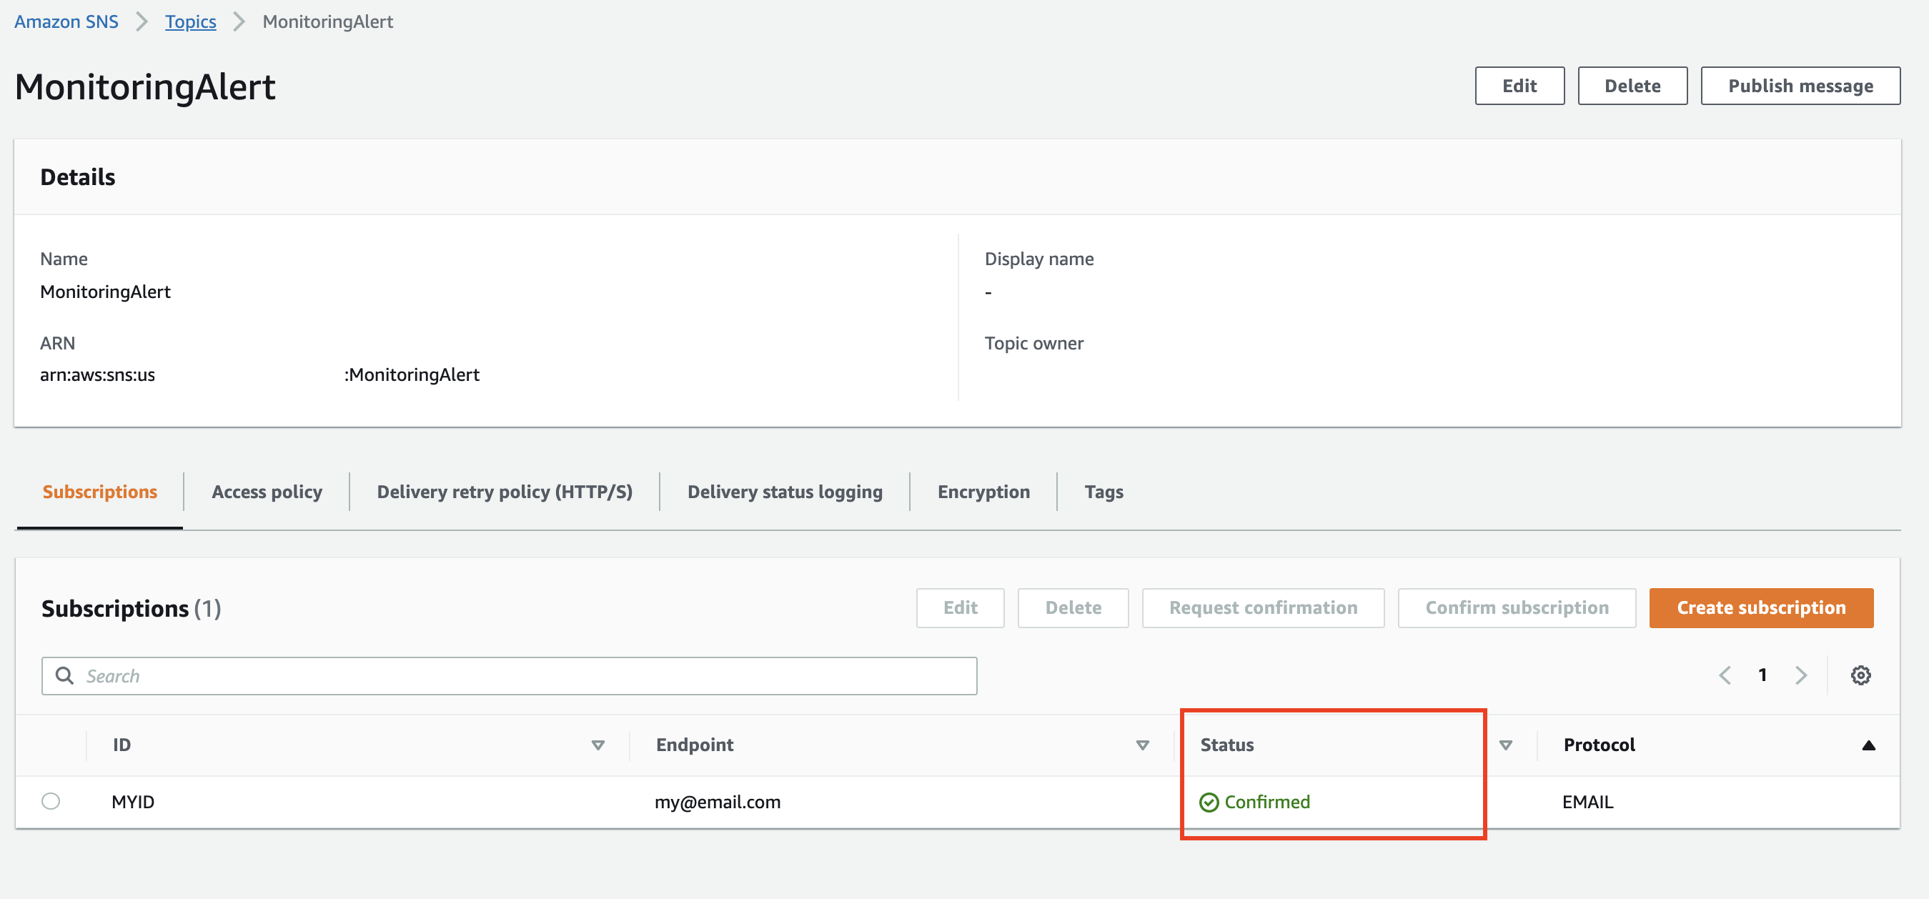Sort ascending by the Protocol column arrow
1929x899 pixels.
[x=1868, y=745]
